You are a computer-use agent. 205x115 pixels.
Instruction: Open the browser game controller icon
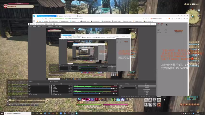pyautogui.click(x=169, y=19)
